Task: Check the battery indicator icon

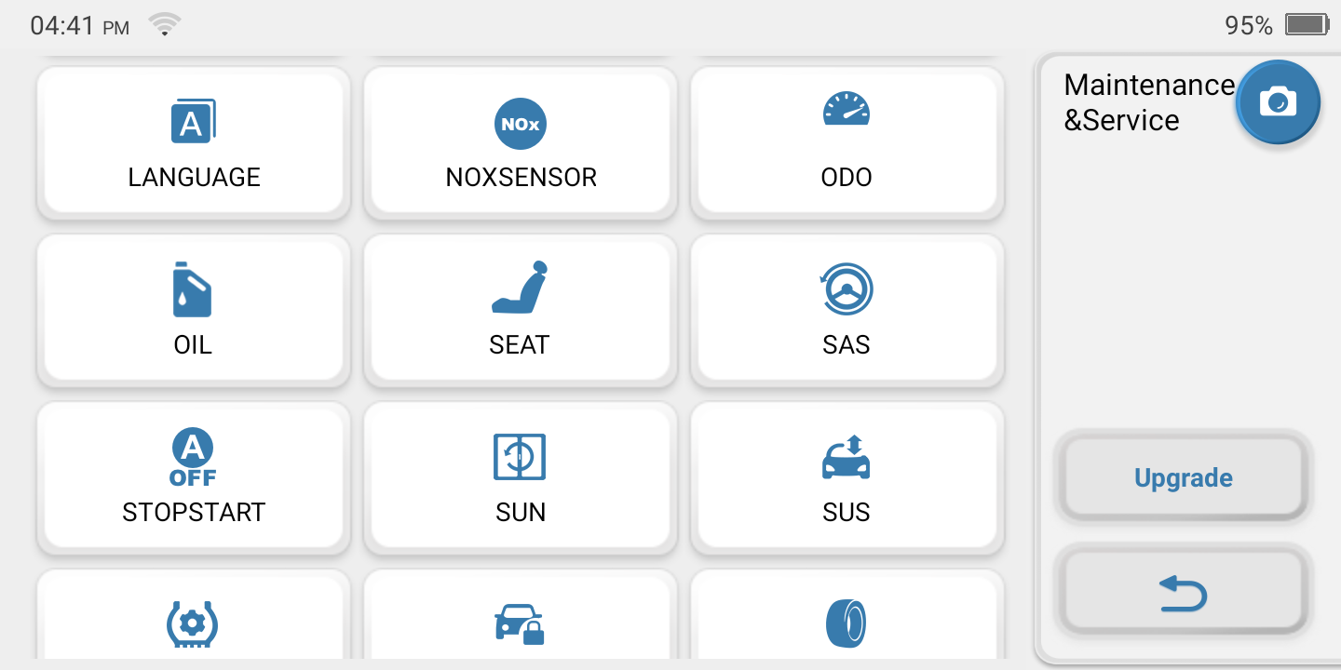Action: pos(1307,25)
